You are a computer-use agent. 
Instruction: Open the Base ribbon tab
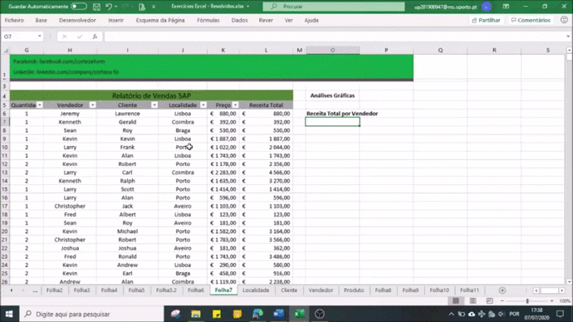(41, 21)
